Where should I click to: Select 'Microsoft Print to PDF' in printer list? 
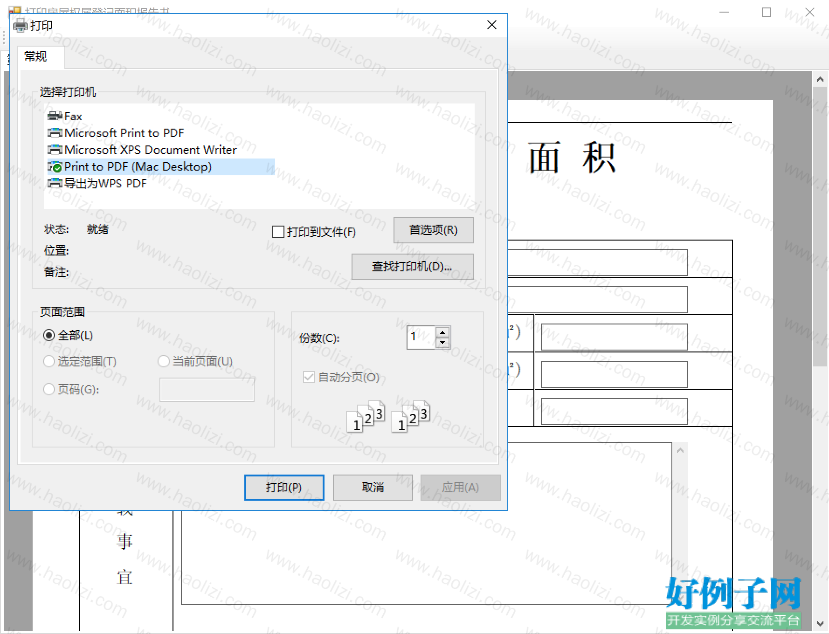(x=124, y=133)
